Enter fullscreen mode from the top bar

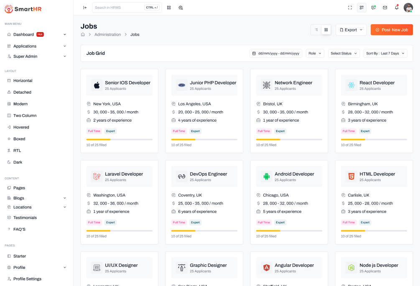pos(350,8)
